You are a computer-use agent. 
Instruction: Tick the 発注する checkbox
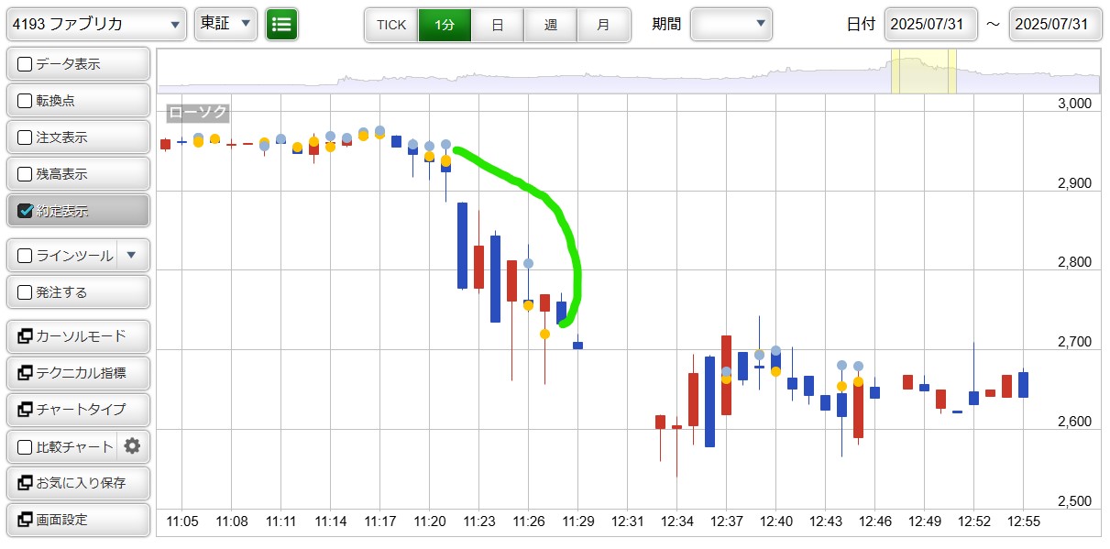25,292
